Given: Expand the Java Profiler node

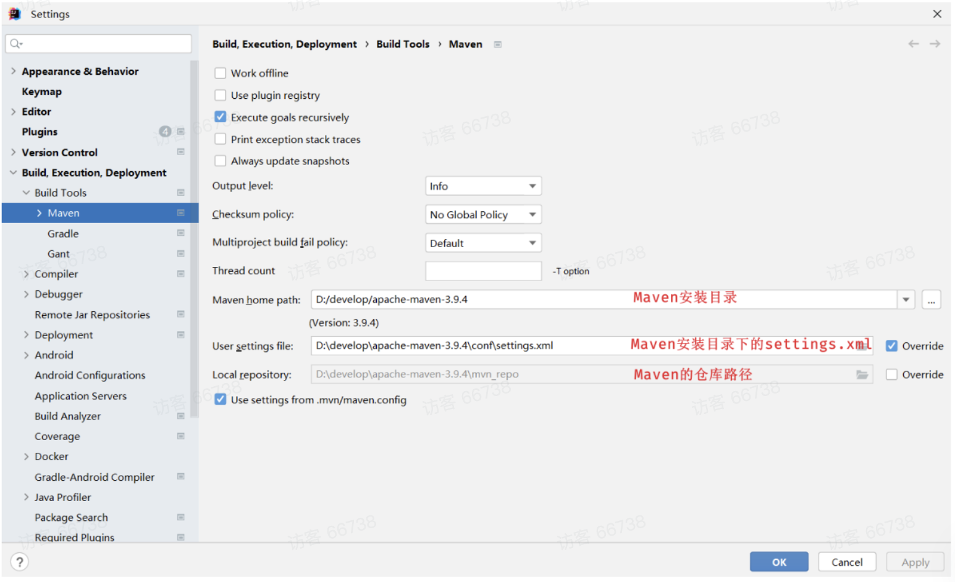Looking at the screenshot, I should click(x=26, y=497).
